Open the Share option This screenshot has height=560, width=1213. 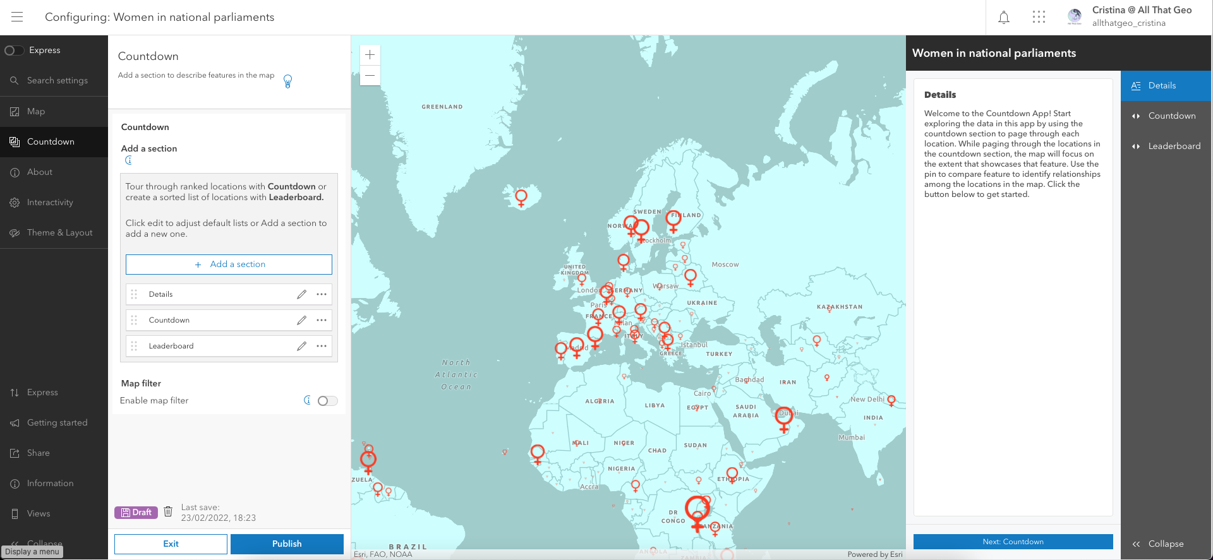(54, 453)
